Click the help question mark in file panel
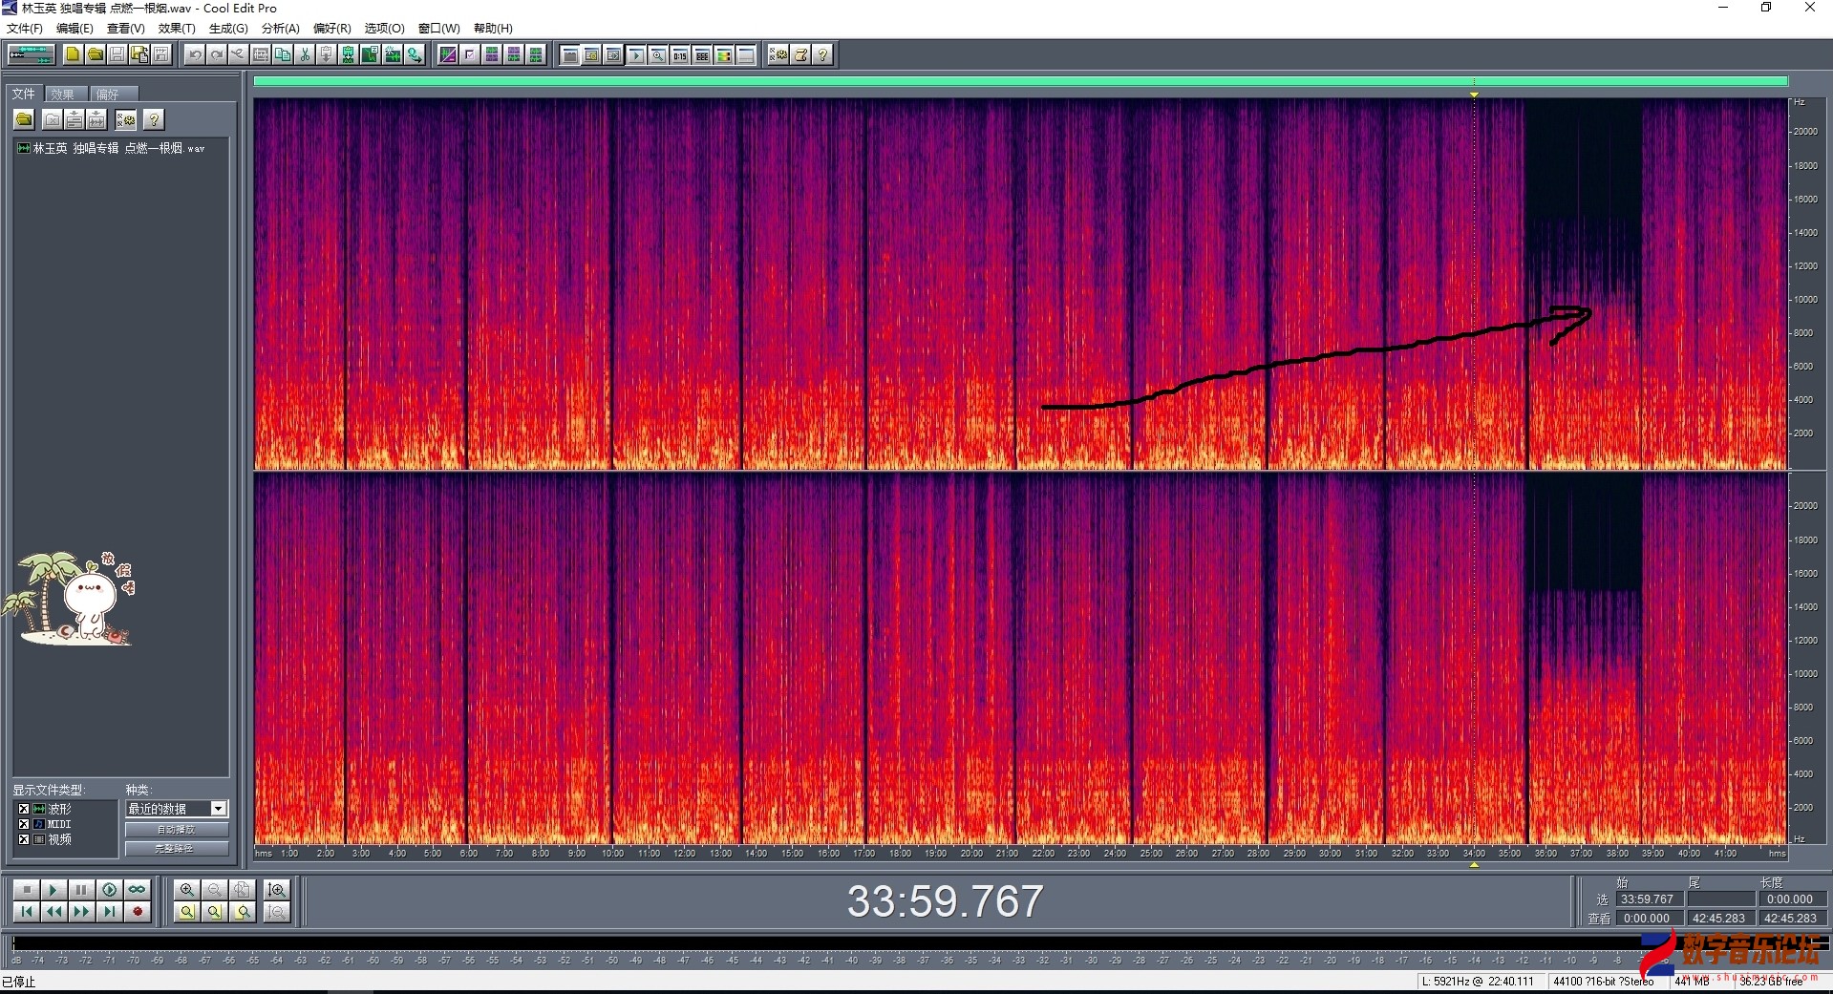Image resolution: width=1833 pixels, height=994 pixels. pos(154,119)
